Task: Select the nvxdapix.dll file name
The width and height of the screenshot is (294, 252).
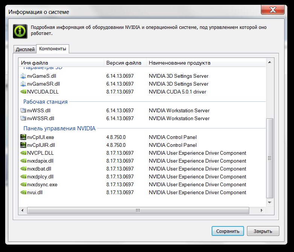Action: click(x=40, y=161)
